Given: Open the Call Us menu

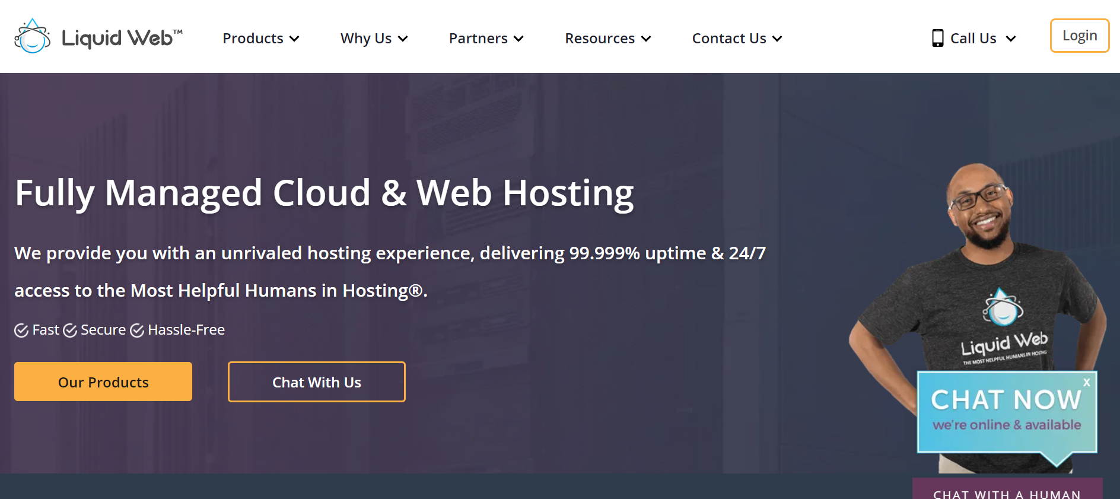Looking at the screenshot, I should 974,39.
